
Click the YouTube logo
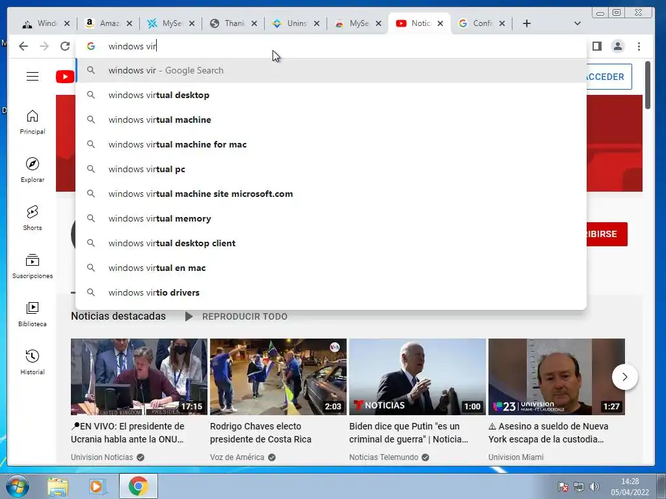(65, 77)
